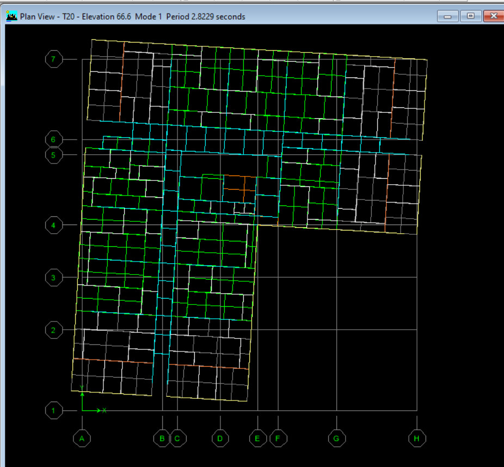Select grid line bubble B

coord(162,438)
